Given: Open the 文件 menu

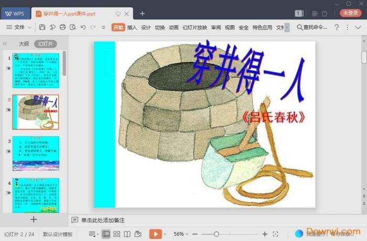Looking at the screenshot, I should (x=19, y=27).
